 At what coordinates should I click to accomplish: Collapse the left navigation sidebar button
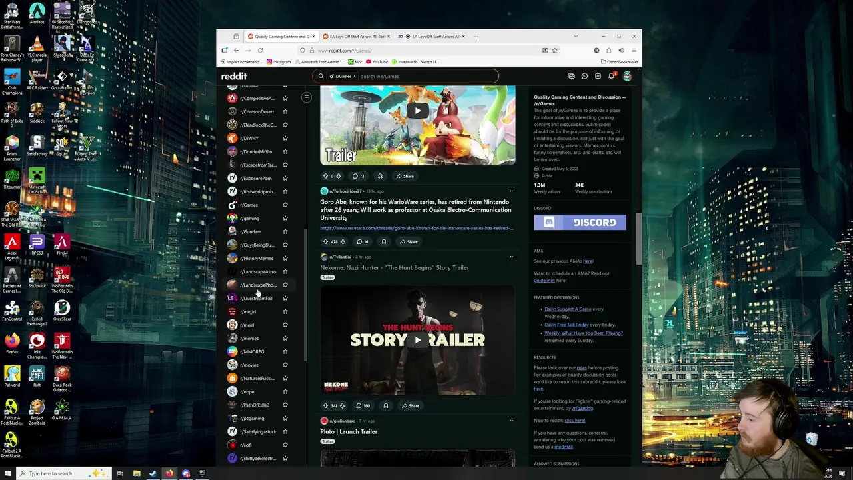pyautogui.click(x=307, y=97)
